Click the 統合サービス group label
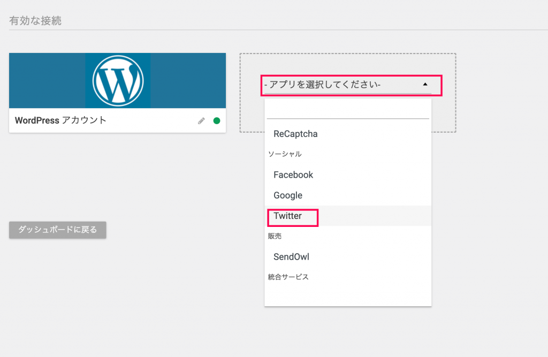548x357 pixels. coord(288,277)
